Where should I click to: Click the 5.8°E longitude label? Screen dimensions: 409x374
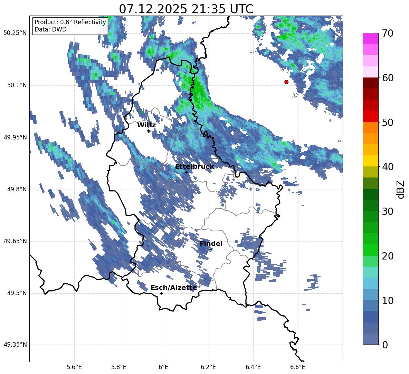coord(119,367)
